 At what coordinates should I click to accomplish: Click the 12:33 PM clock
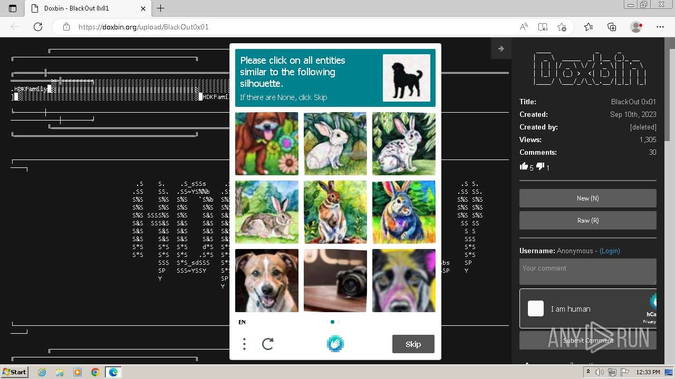point(648,372)
